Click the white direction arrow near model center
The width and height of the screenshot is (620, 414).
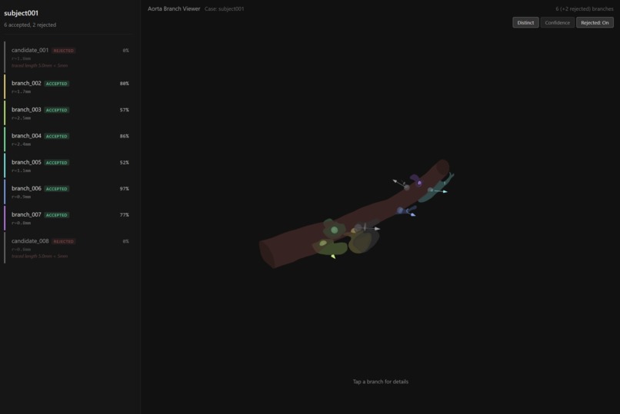point(372,228)
